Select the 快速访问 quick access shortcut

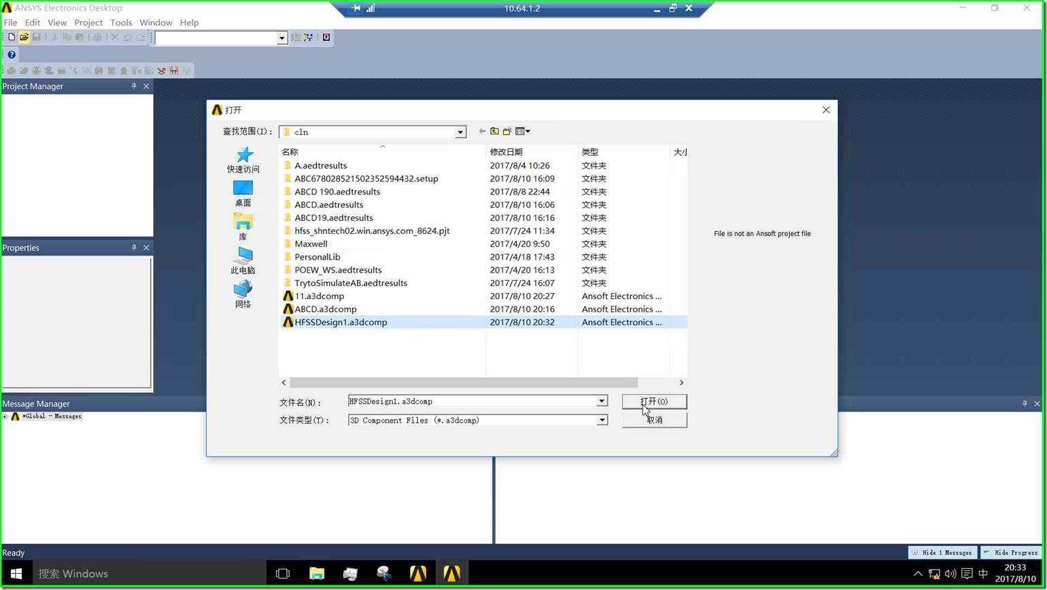[x=243, y=160]
